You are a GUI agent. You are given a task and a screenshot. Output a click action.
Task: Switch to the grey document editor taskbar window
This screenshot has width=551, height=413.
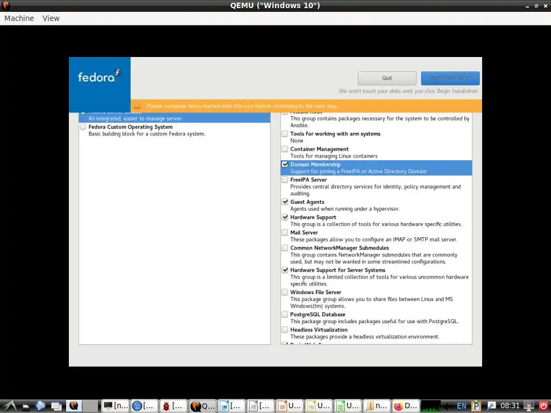tap(261, 406)
